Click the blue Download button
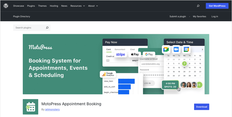Image resolution: width=232 pixels, height=117 pixels. click(x=202, y=107)
